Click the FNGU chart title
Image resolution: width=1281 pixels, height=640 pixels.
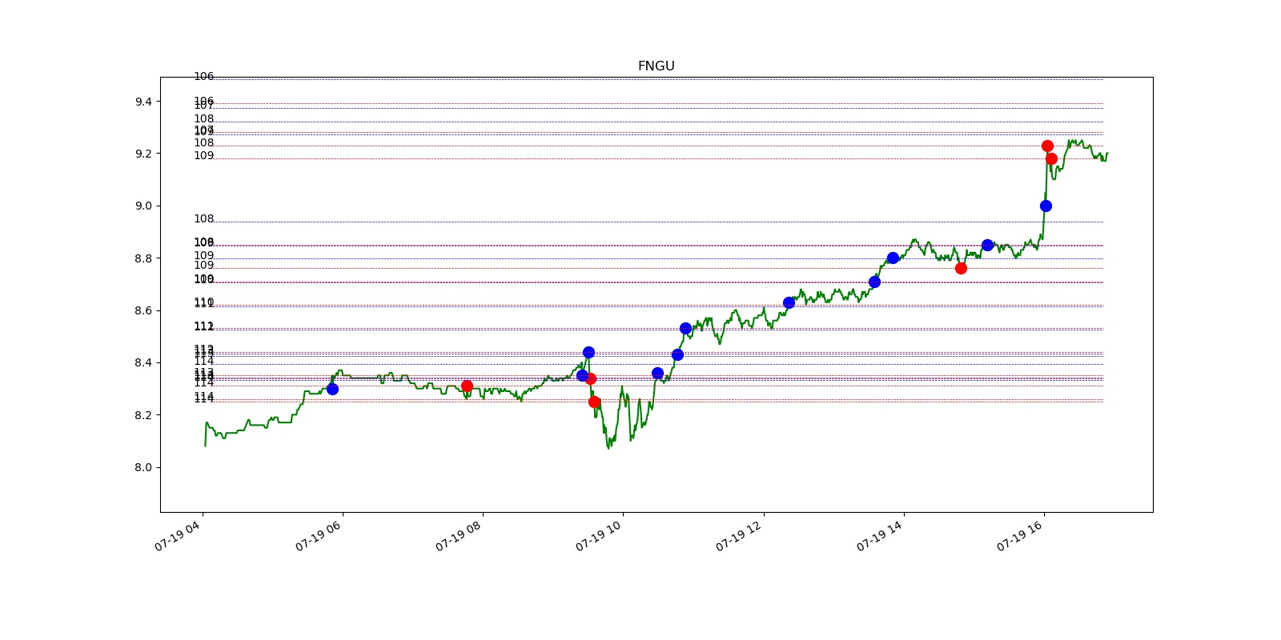pyautogui.click(x=656, y=66)
